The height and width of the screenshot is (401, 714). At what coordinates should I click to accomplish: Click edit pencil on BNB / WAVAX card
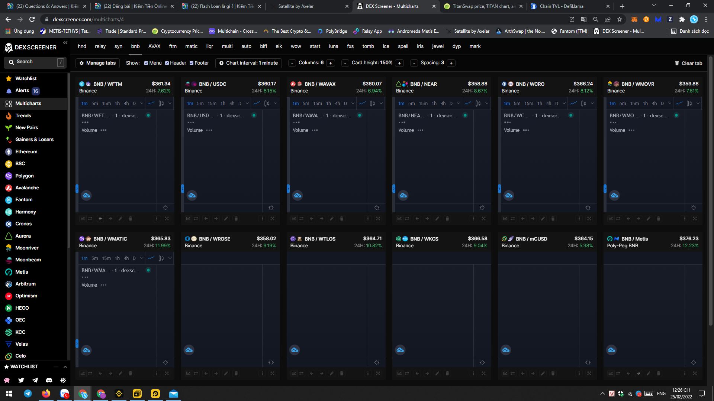(x=331, y=219)
